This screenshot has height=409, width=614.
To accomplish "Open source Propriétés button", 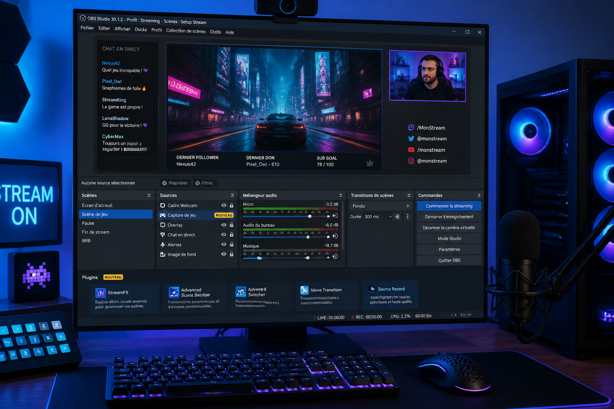I will coord(175,183).
